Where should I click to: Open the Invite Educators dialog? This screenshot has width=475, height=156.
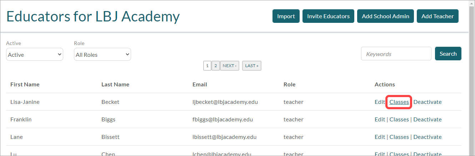click(328, 16)
